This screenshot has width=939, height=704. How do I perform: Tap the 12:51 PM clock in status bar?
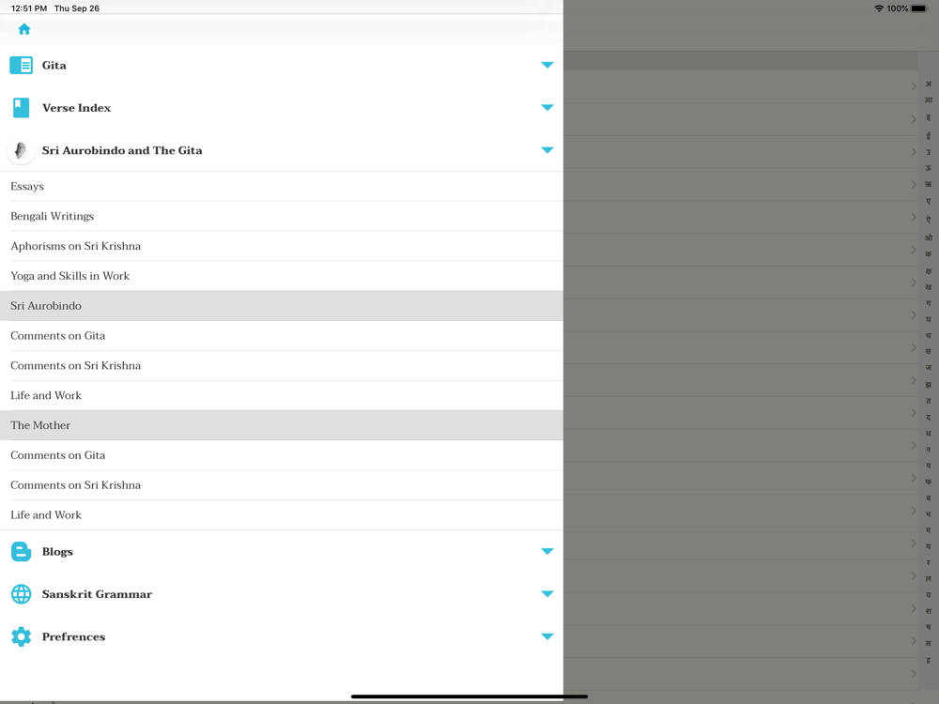[29, 8]
